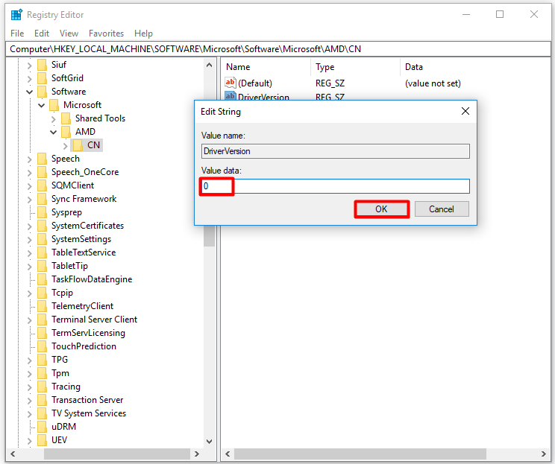Viewport: 555px width, 464px height.
Task: Click the Sysprep folder icon
Action: coord(42,212)
